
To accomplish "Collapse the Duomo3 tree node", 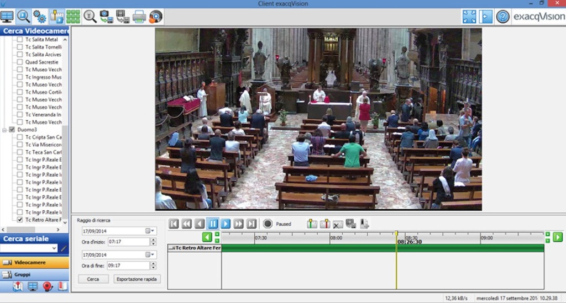I will pyautogui.click(x=4, y=130).
